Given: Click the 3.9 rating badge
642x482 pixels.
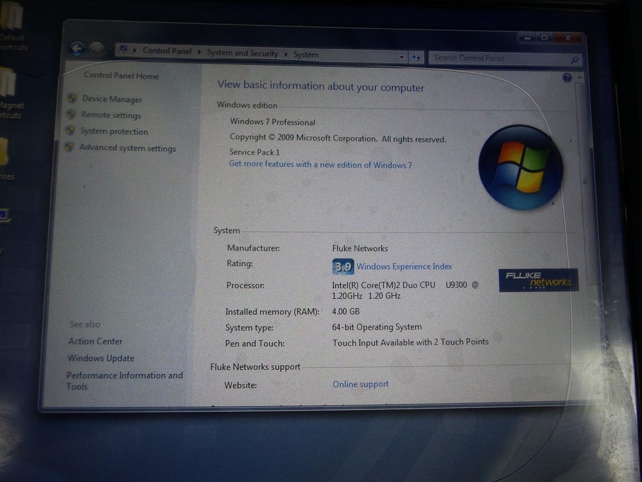Looking at the screenshot, I should coord(343,267).
